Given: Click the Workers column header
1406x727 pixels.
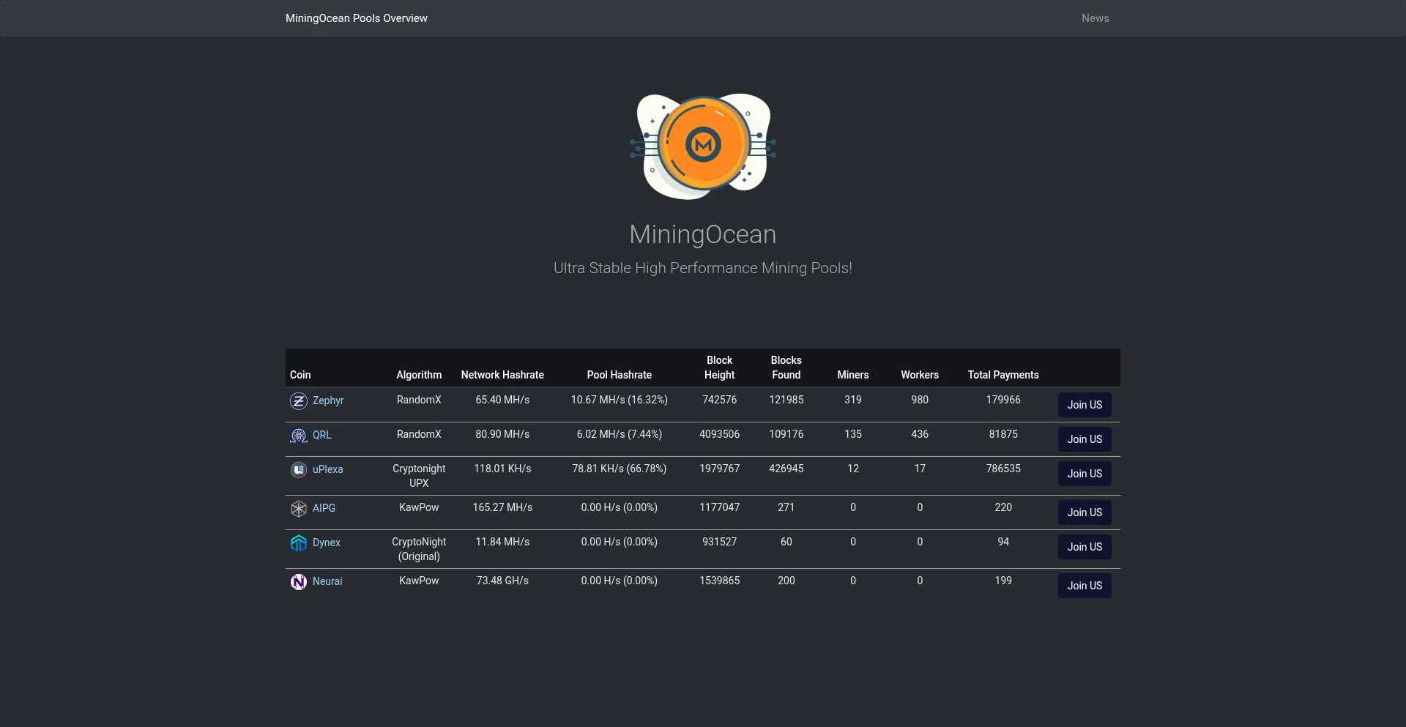Looking at the screenshot, I should [920, 375].
